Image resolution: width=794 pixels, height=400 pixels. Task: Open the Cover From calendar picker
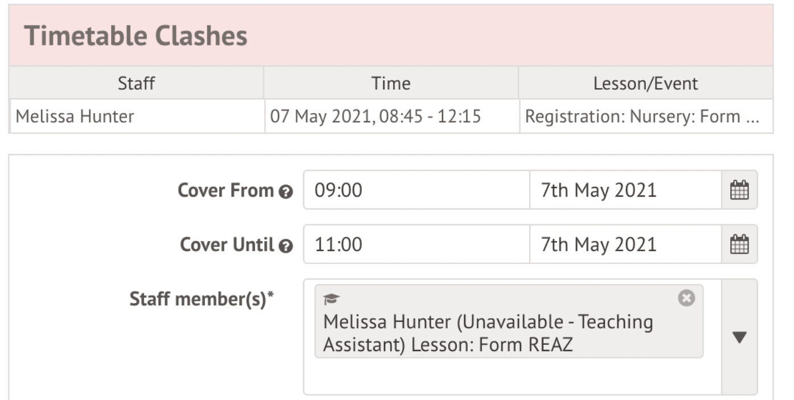tap(739, 190)
